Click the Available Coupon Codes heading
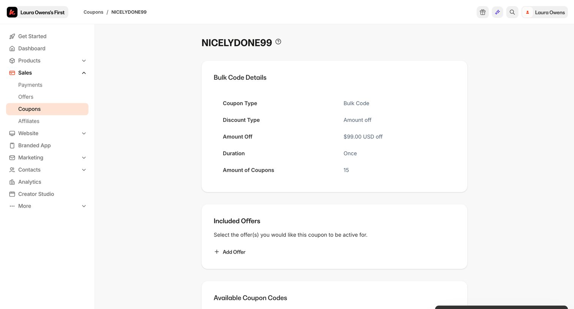574x309 pixels. [x=250, y=298]
